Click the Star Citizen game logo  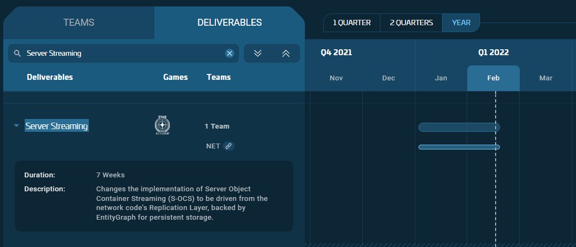pos(162,125)
